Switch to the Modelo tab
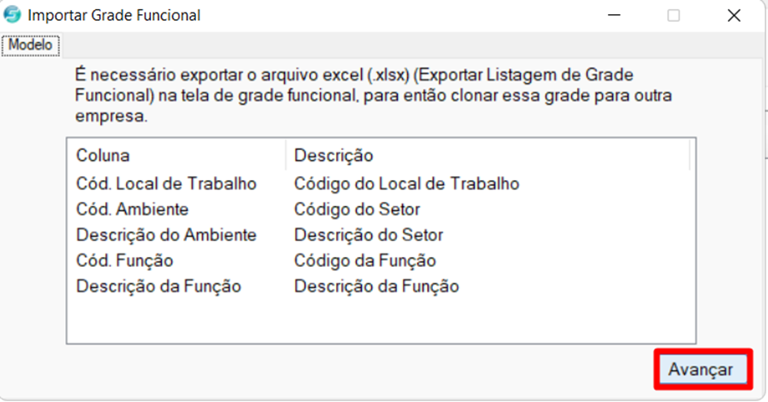This screenshot has height=402, width=768. point(30,45)
